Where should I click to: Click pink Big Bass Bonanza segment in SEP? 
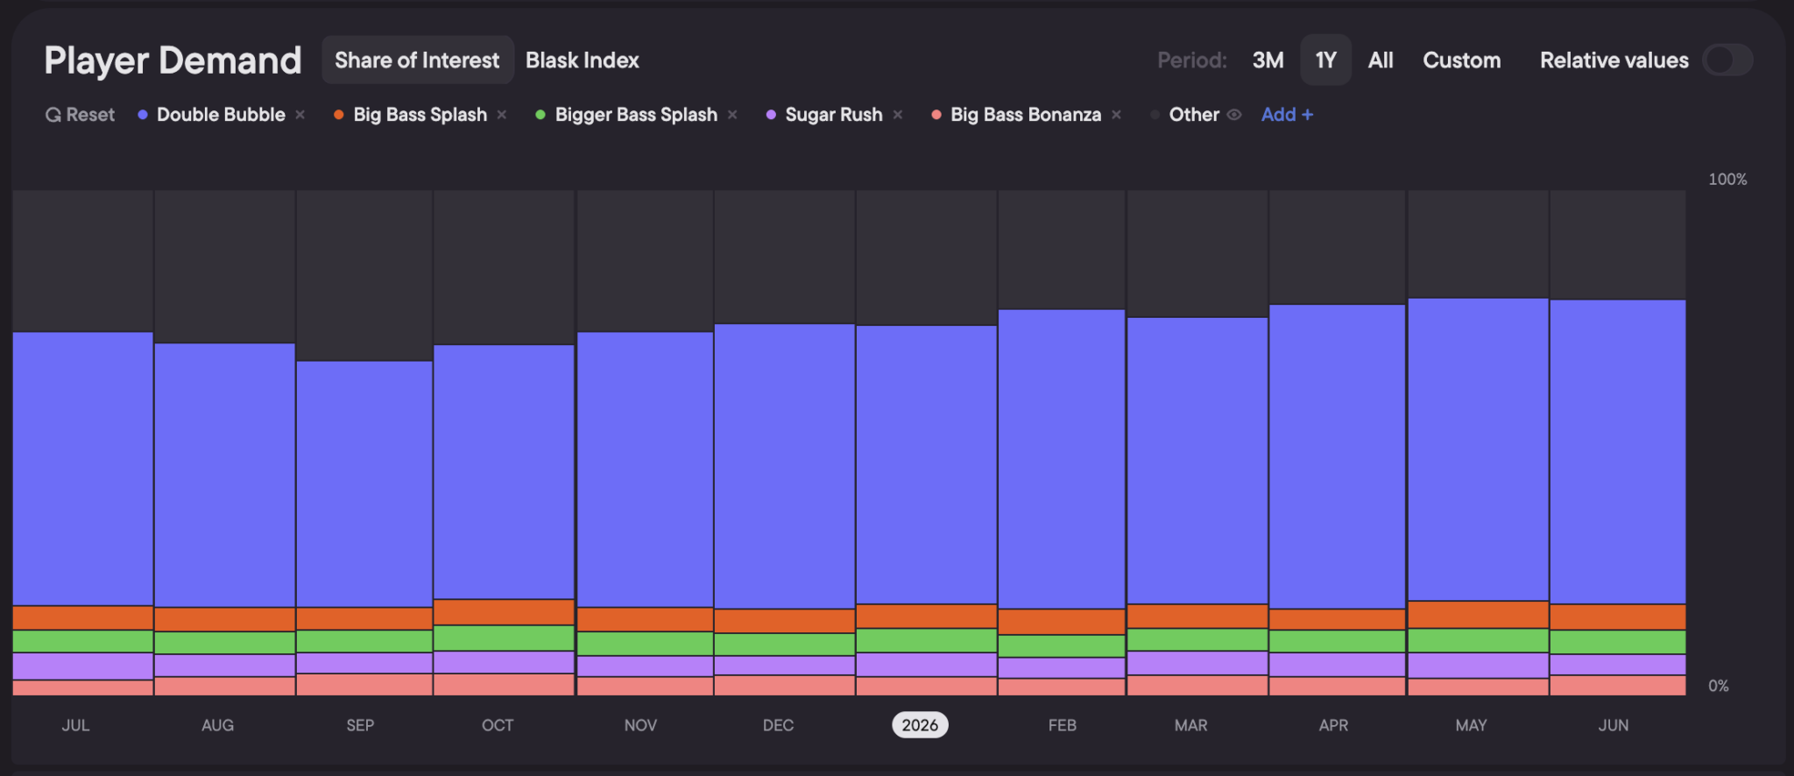364,685
